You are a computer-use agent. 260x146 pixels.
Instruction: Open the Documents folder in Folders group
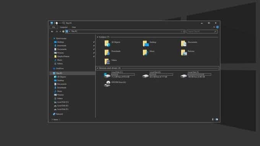click(184, 44)
